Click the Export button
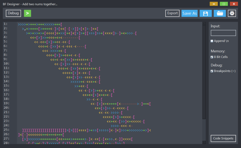This screenshot has height=148, width=241. coord(172,13)
